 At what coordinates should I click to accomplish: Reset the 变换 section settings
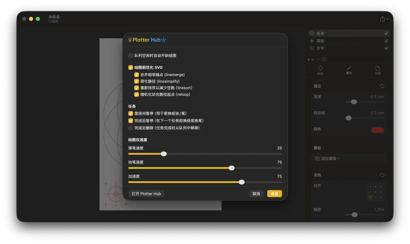click(x=382, y=175)
